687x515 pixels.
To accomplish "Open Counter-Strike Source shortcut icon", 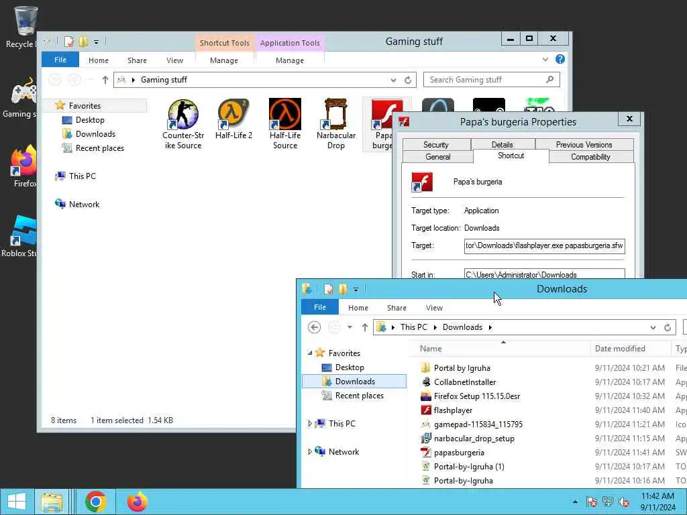I will [183, 115].
